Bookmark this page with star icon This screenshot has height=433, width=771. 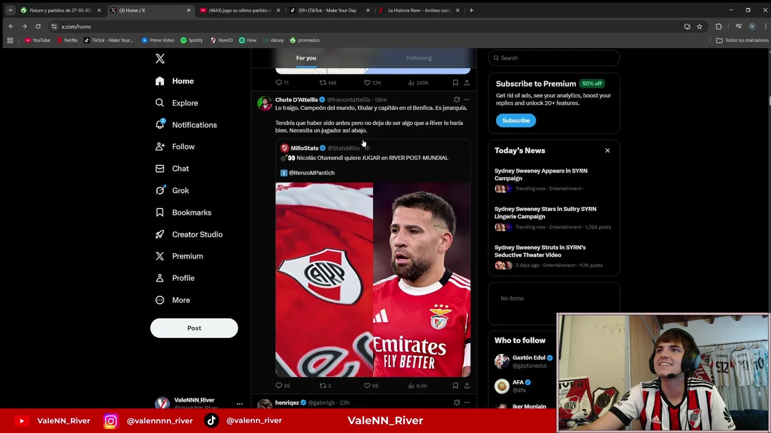point(699,26)
